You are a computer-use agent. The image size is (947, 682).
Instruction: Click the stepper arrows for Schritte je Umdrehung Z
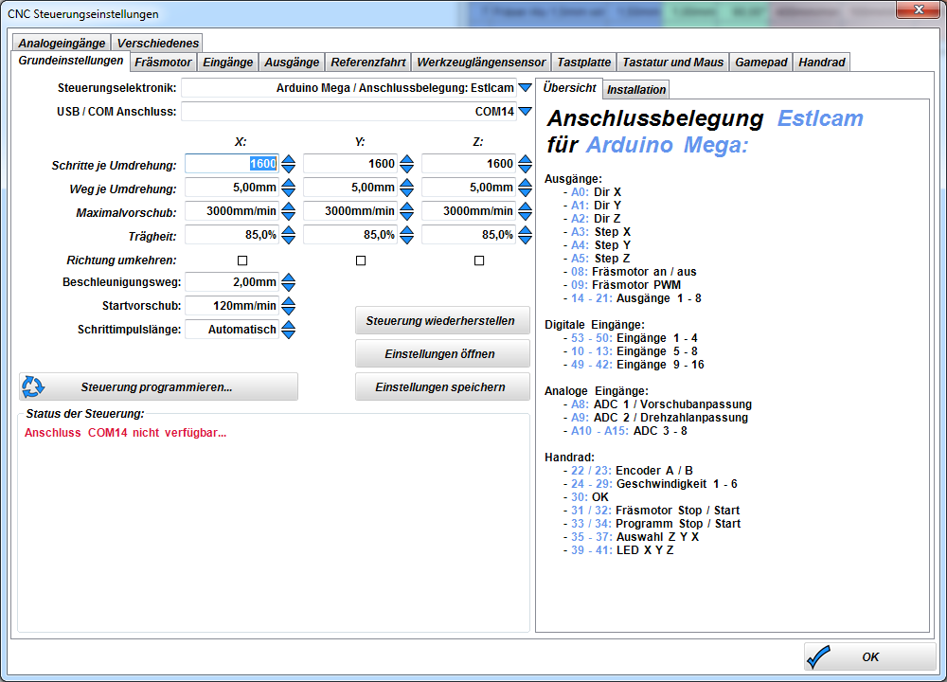(x=526, y=164)
